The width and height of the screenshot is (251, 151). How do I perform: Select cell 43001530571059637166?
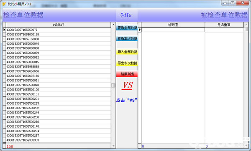click(59, 76)
